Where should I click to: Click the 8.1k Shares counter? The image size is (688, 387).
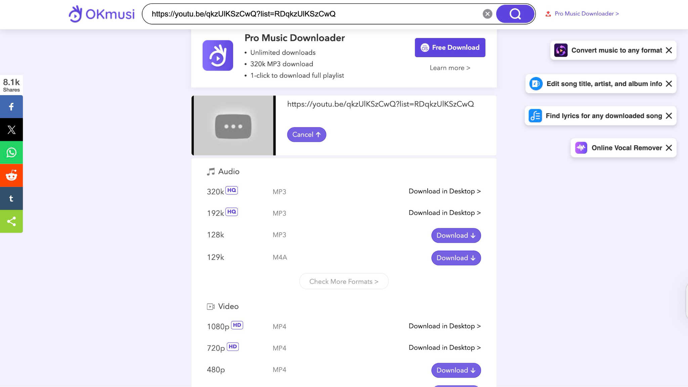pyautogui.click(x=11, y=85)
